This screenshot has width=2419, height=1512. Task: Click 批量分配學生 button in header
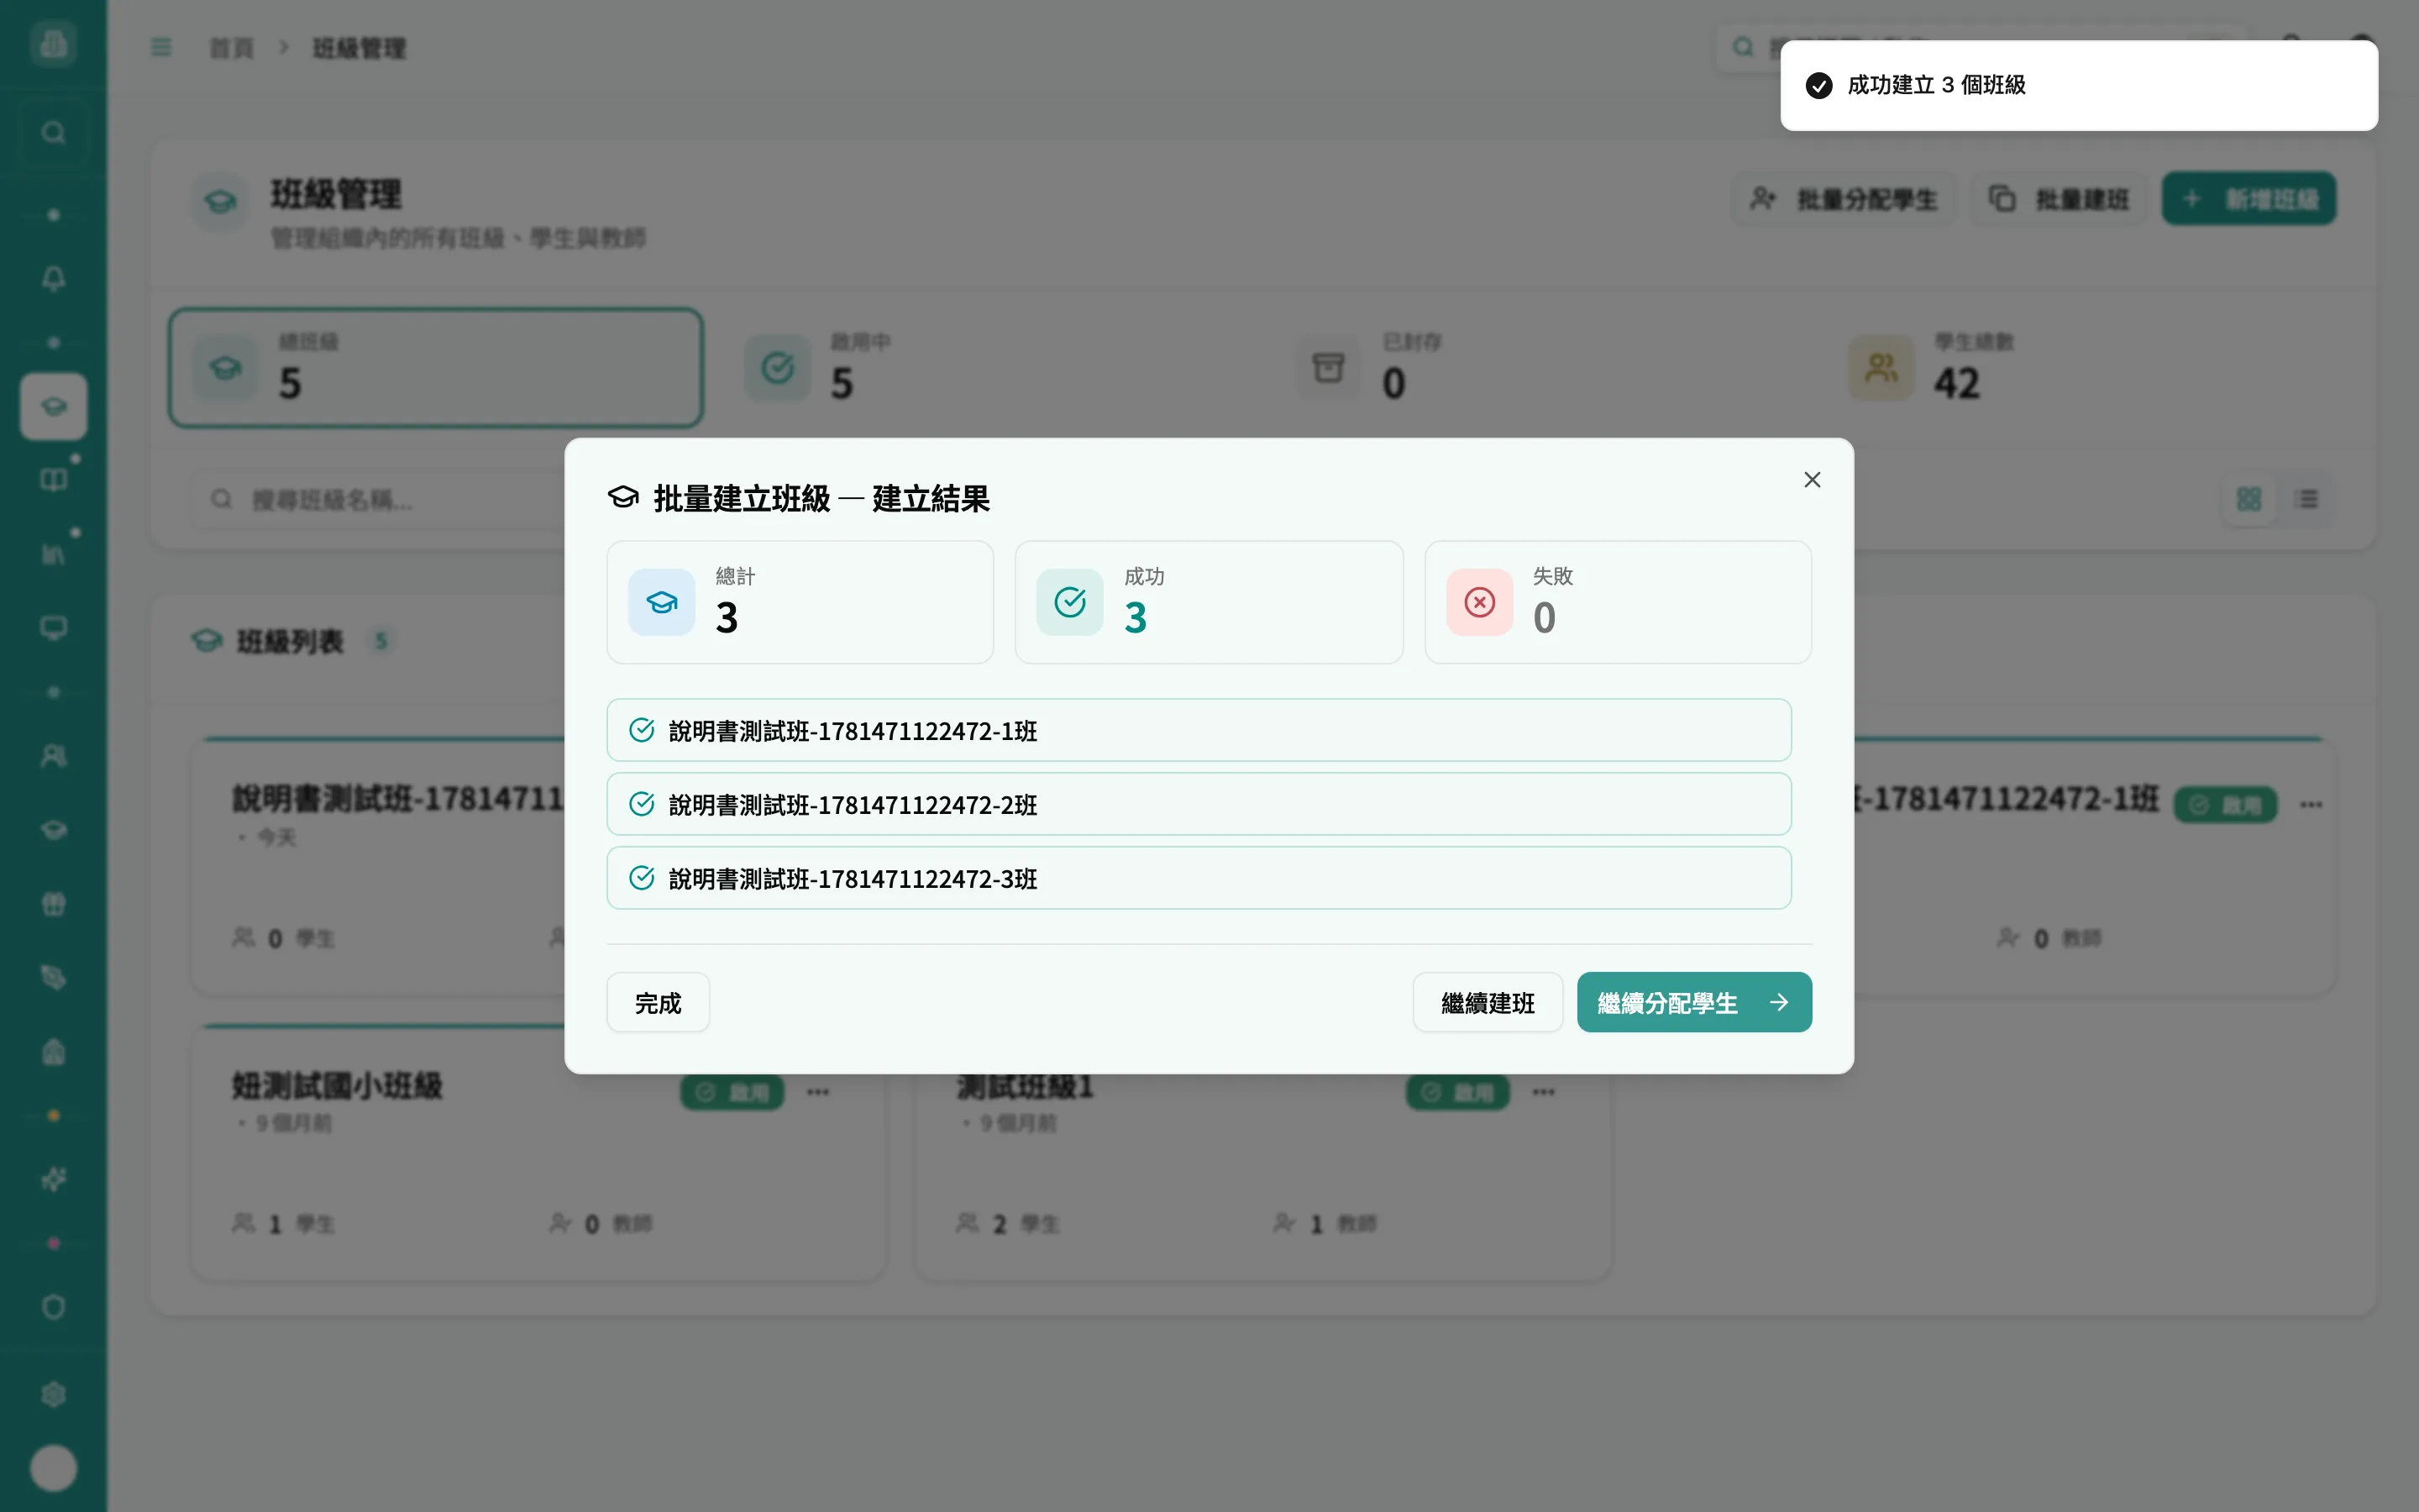pos(1844,199)
